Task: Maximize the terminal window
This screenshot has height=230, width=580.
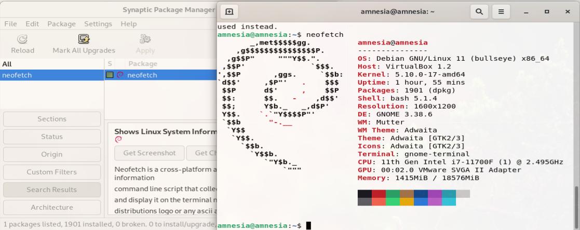Action: click(546, 11)
